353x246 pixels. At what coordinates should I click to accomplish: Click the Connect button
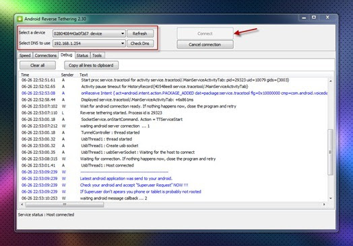point(205,34)
